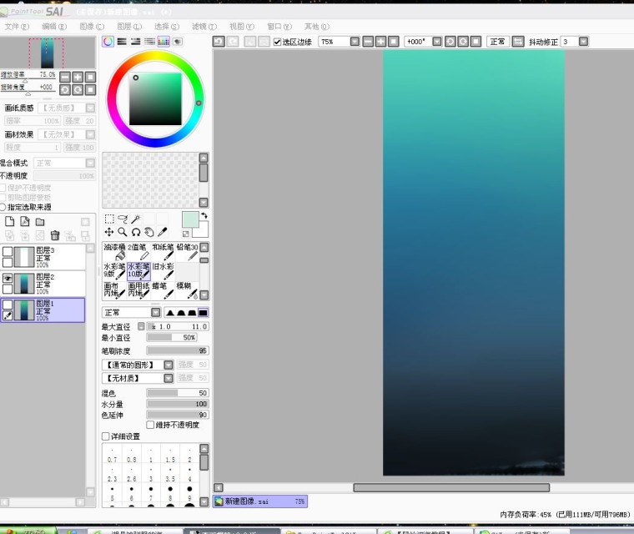
Task: Click the trash icon to delete layer
Action: click(x=55, y=235)
